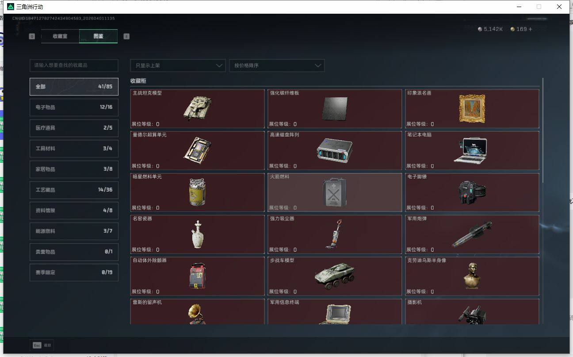The height and width of the screenshot is (357, 573).
Task: Open the 强力吸尘器 vacuum cleaner item
Action: pyautogui.click(x=335, y=234)
